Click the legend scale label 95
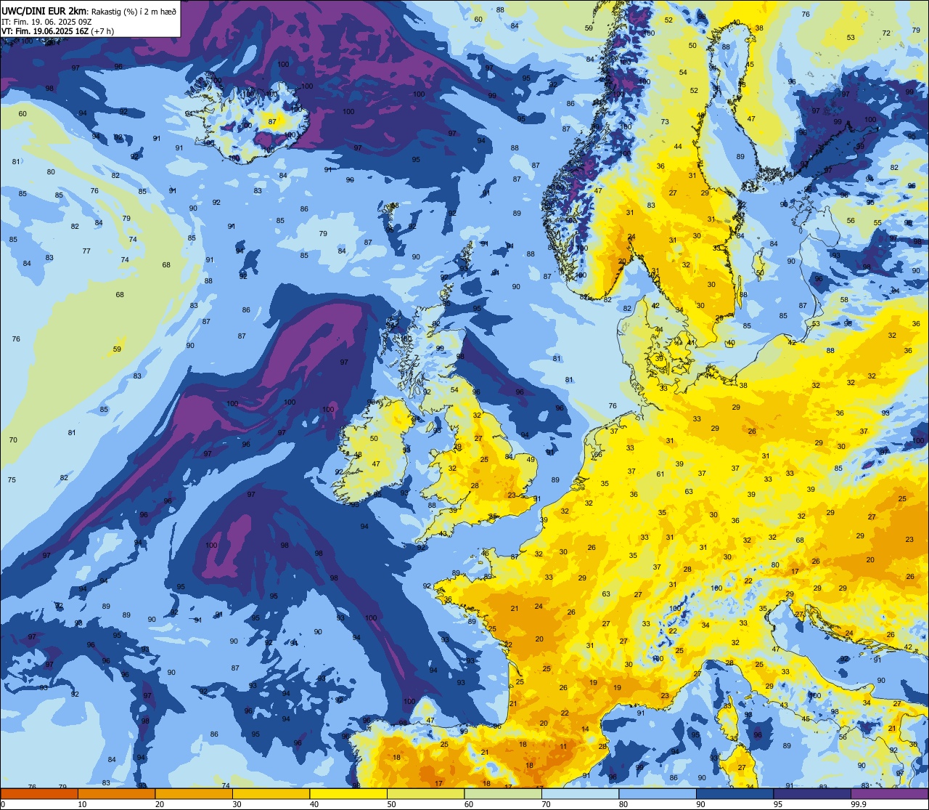Screen dimensions: 929x810 [779, 804]
